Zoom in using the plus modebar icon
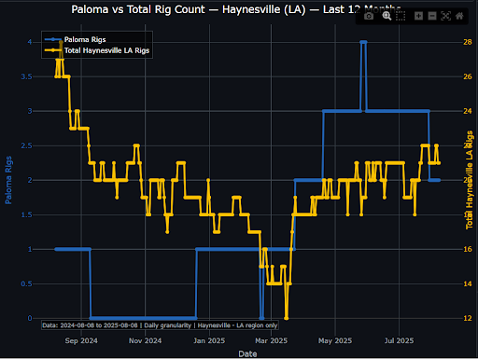 (418, 16)
